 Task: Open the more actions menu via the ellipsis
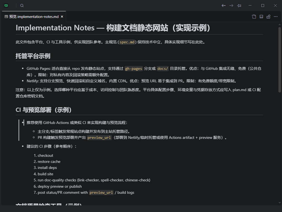[276, 17]
